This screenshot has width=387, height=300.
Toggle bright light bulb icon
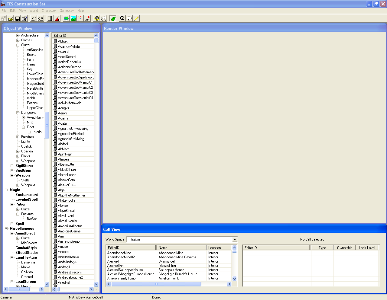[96, 18]
